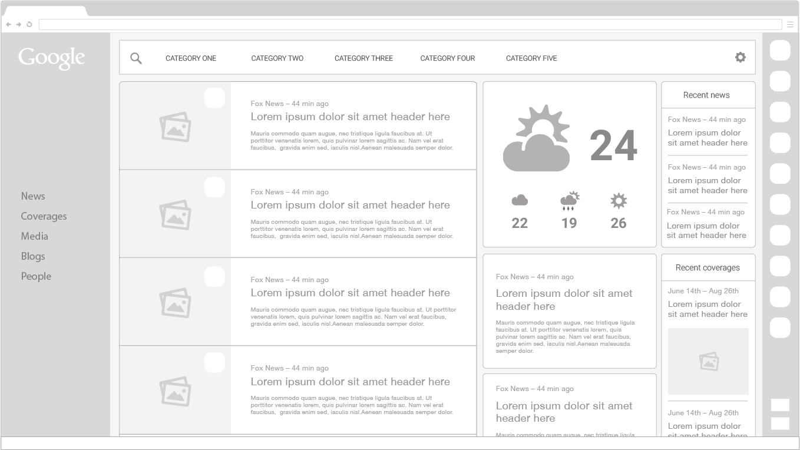Click the large partly cloudy weather icon

[537, 138]
